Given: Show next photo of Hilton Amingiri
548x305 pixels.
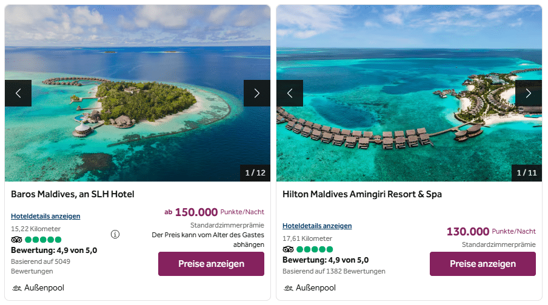Looking at the screenshot, I should click(x=528, y=93).
